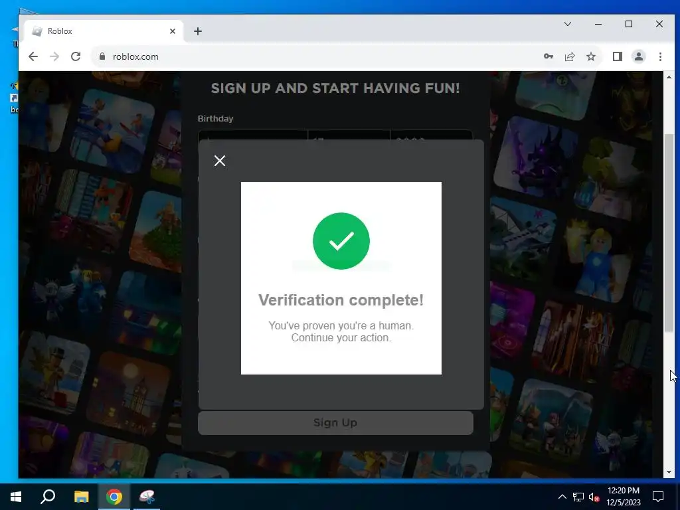Click the page scroll up arrow

(669, 77)
